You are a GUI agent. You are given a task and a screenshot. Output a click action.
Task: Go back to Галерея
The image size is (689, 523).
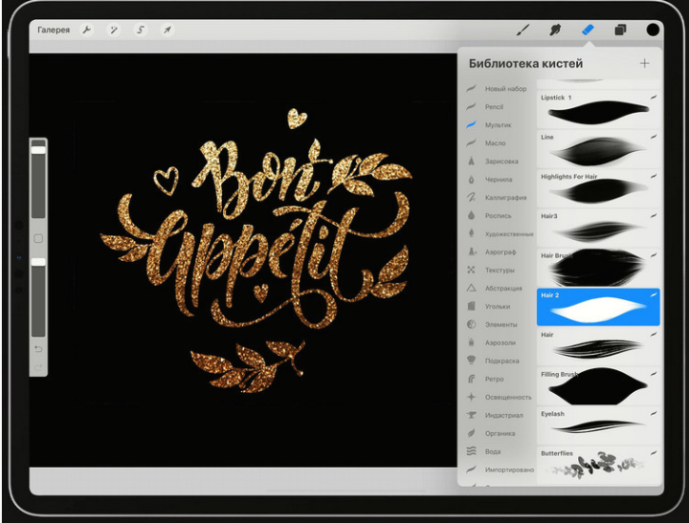point(54,30)
